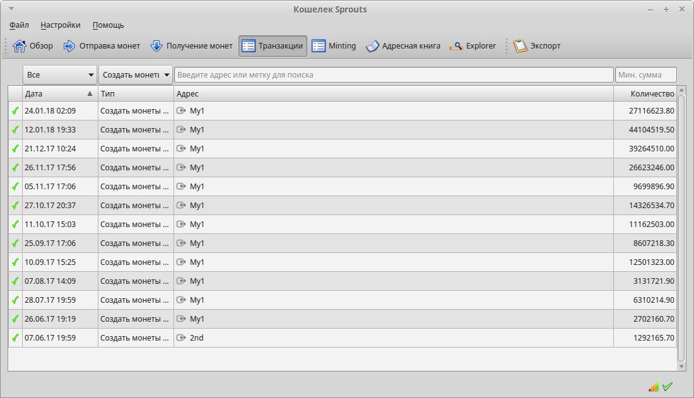Select the date 11.10.17 15:03
The width and height of the screenshot is (694, 398).
[x=50, y=224]
